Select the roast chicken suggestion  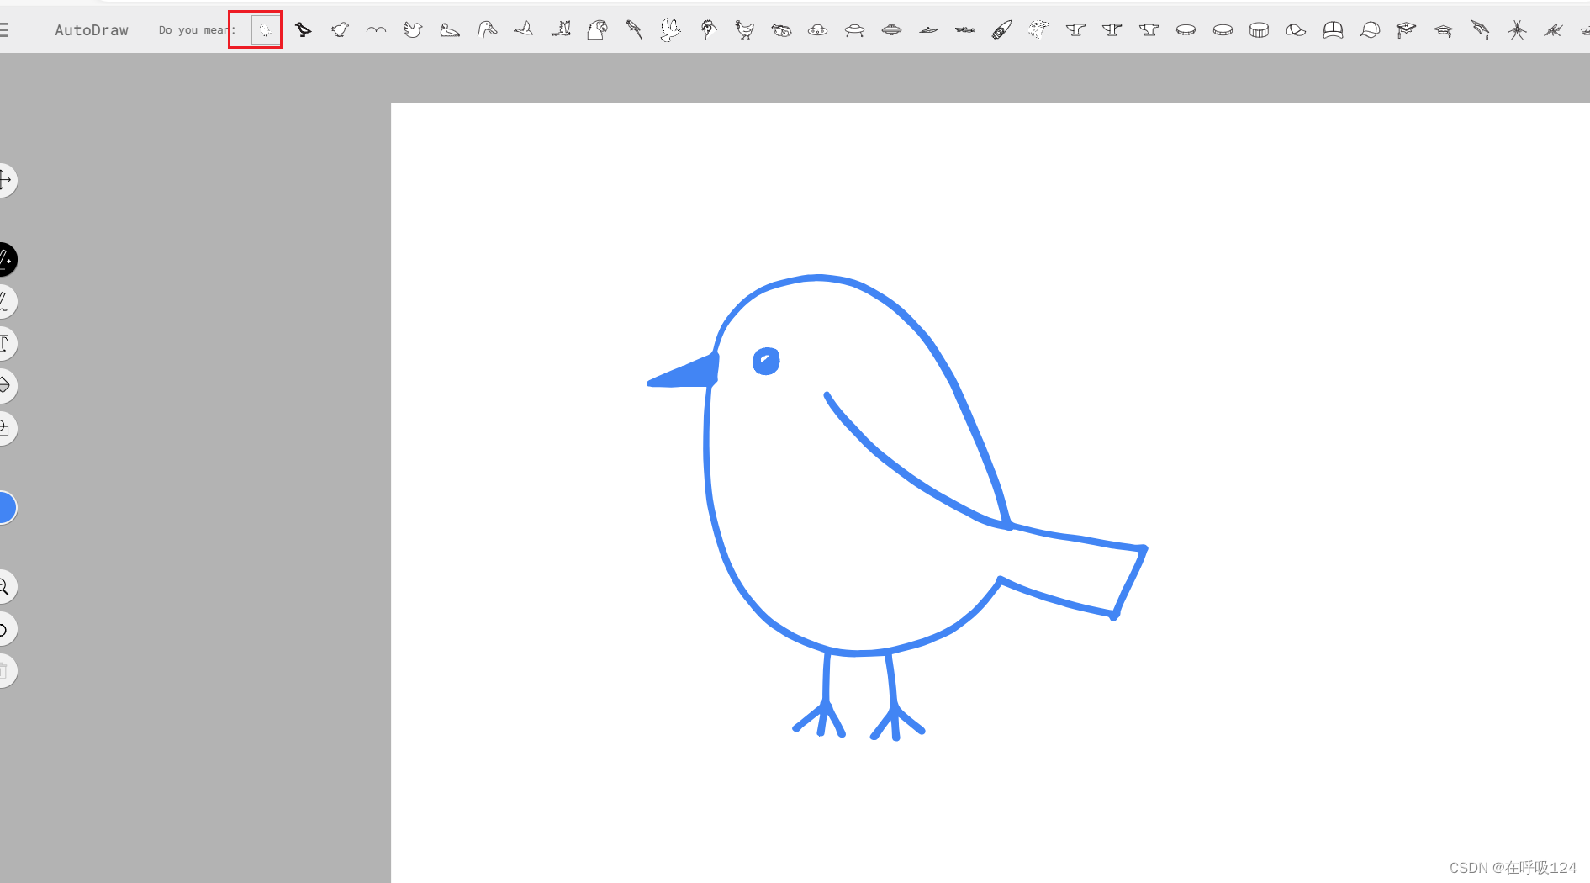[781, 30]
